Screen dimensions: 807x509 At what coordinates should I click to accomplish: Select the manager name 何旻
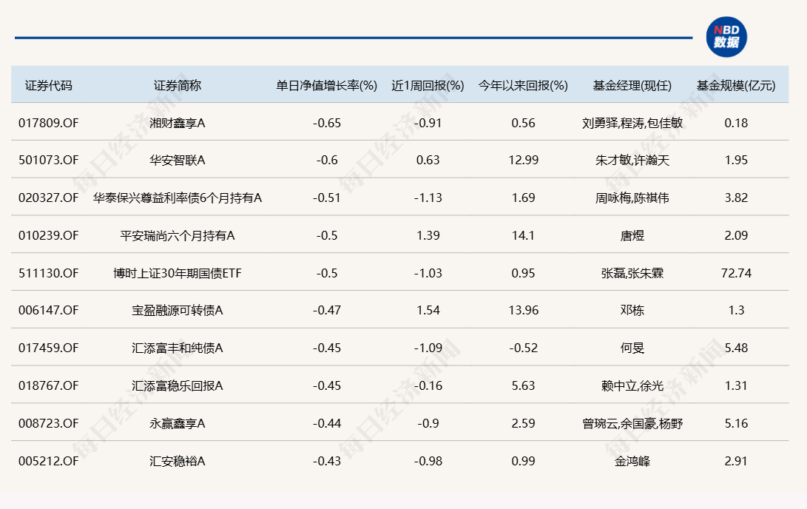632,348
